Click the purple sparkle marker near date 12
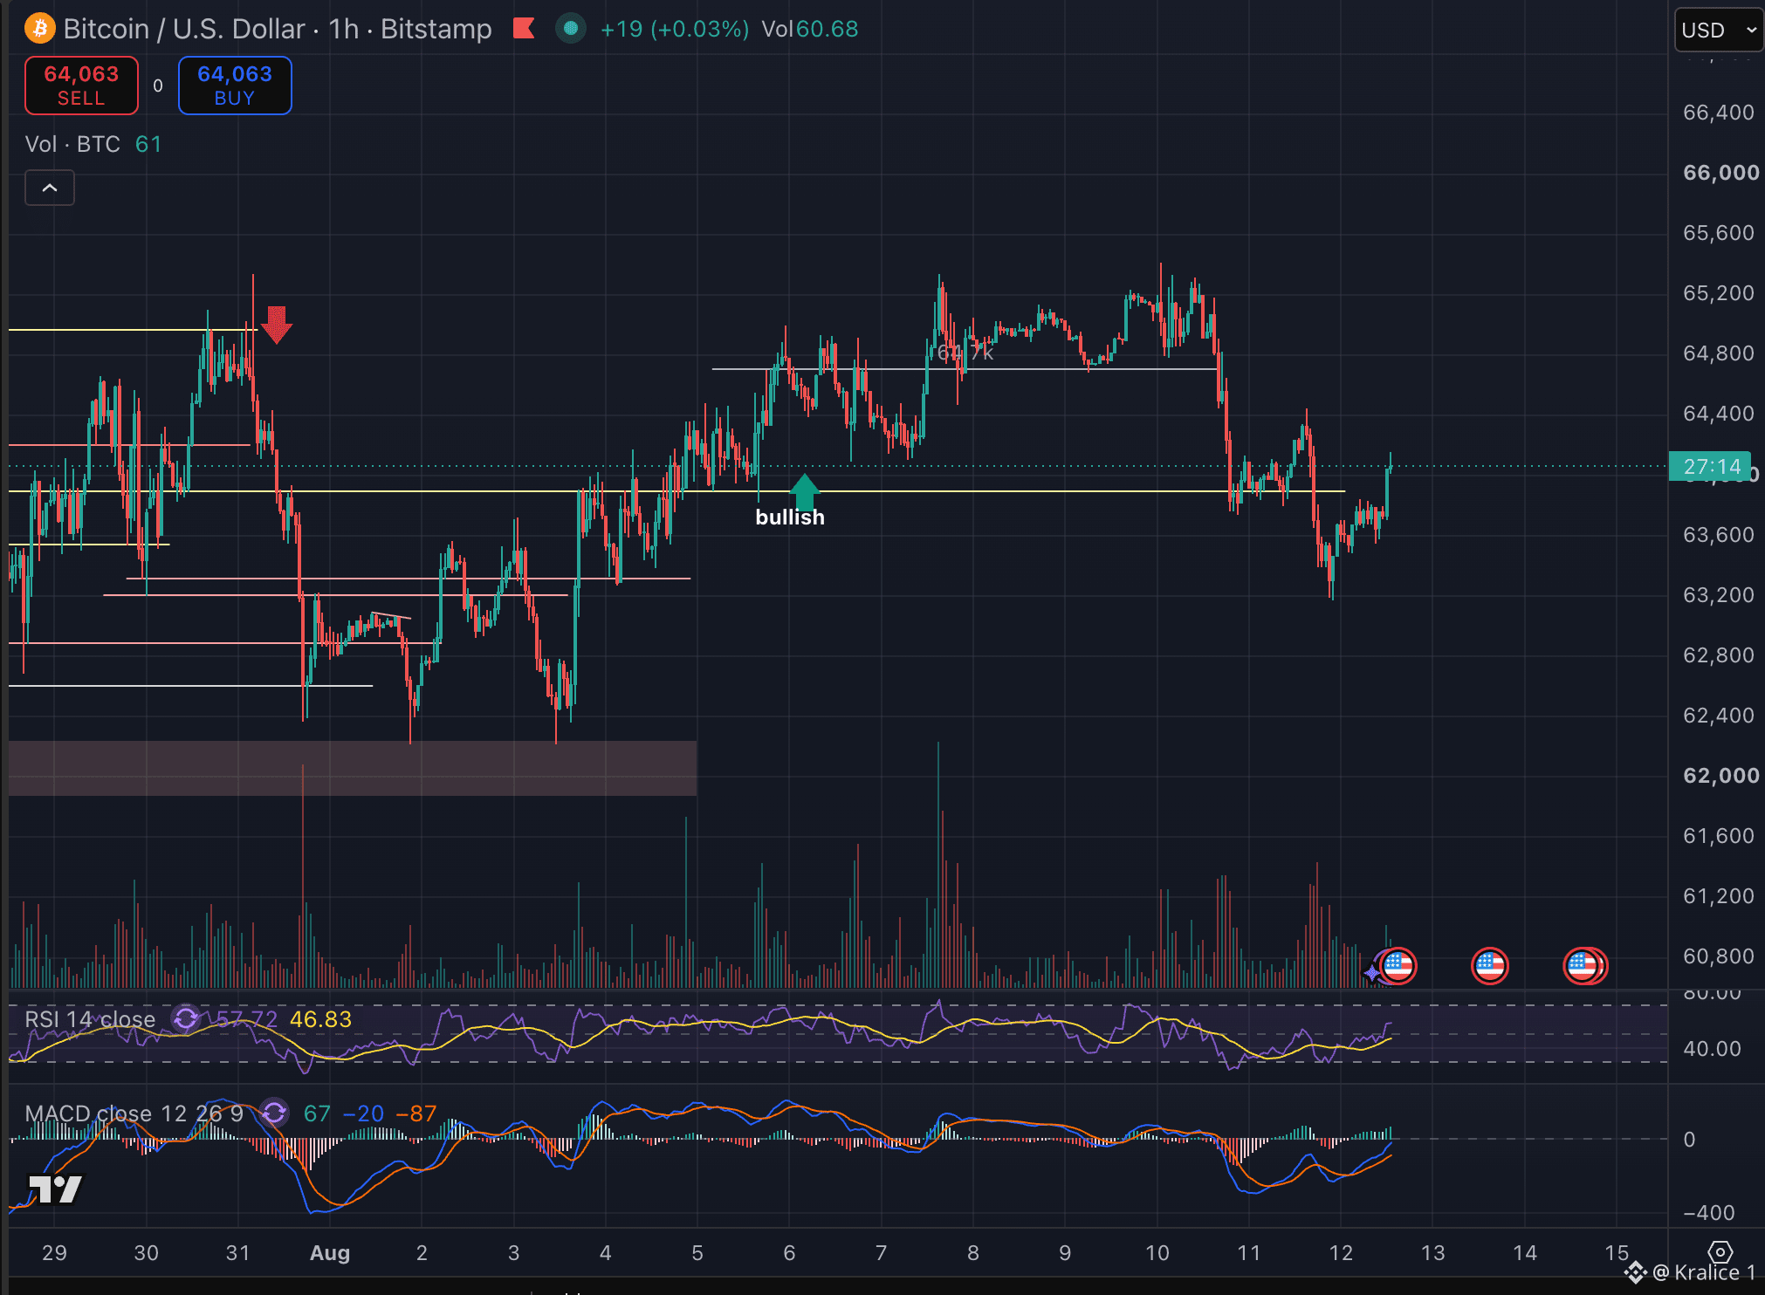 [x=1372, y=971]
